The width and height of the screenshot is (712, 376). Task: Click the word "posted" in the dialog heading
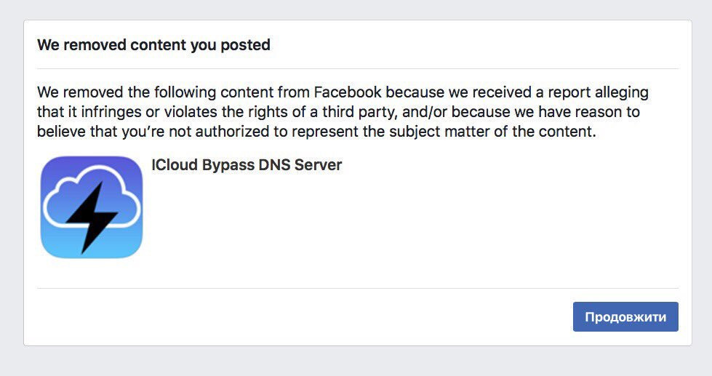coord(248,45)
